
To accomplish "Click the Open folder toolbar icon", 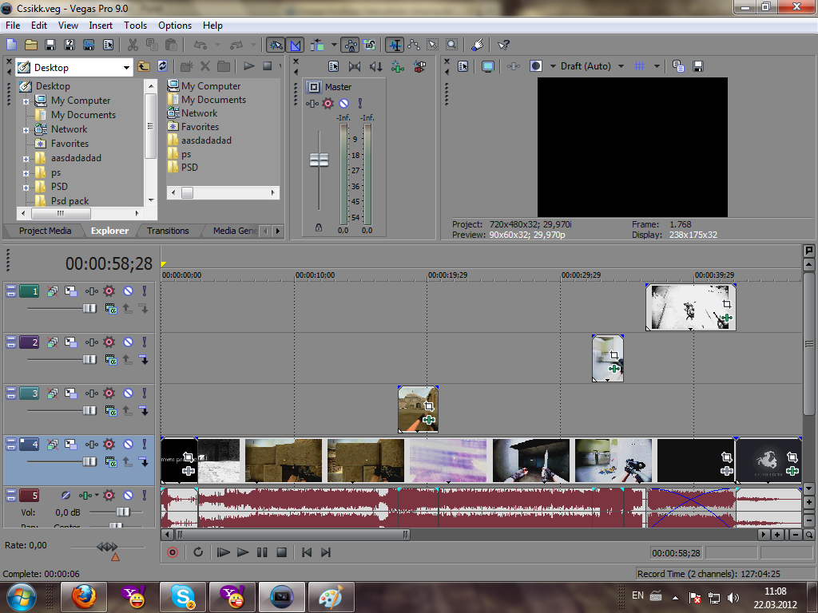I will click(31, 45).
